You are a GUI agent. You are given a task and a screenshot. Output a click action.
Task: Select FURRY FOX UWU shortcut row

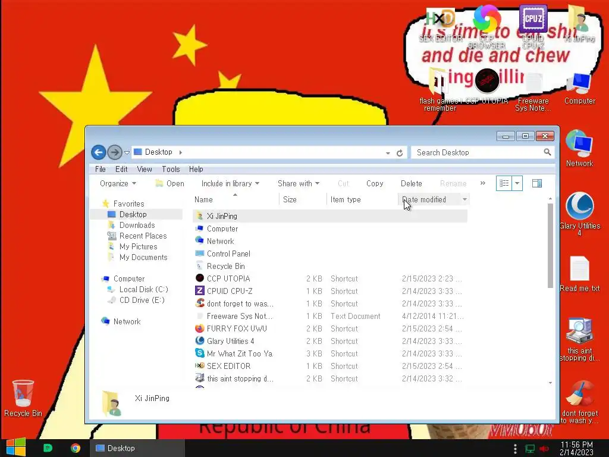click(x=329, y=328)
